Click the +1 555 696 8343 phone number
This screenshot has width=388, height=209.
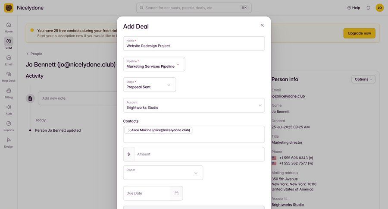pyautogui.click(x=296, y=158)
